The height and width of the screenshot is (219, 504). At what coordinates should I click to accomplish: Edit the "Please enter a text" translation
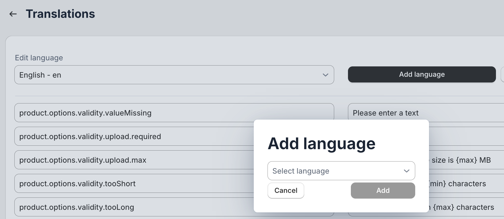tap(425, 113)
